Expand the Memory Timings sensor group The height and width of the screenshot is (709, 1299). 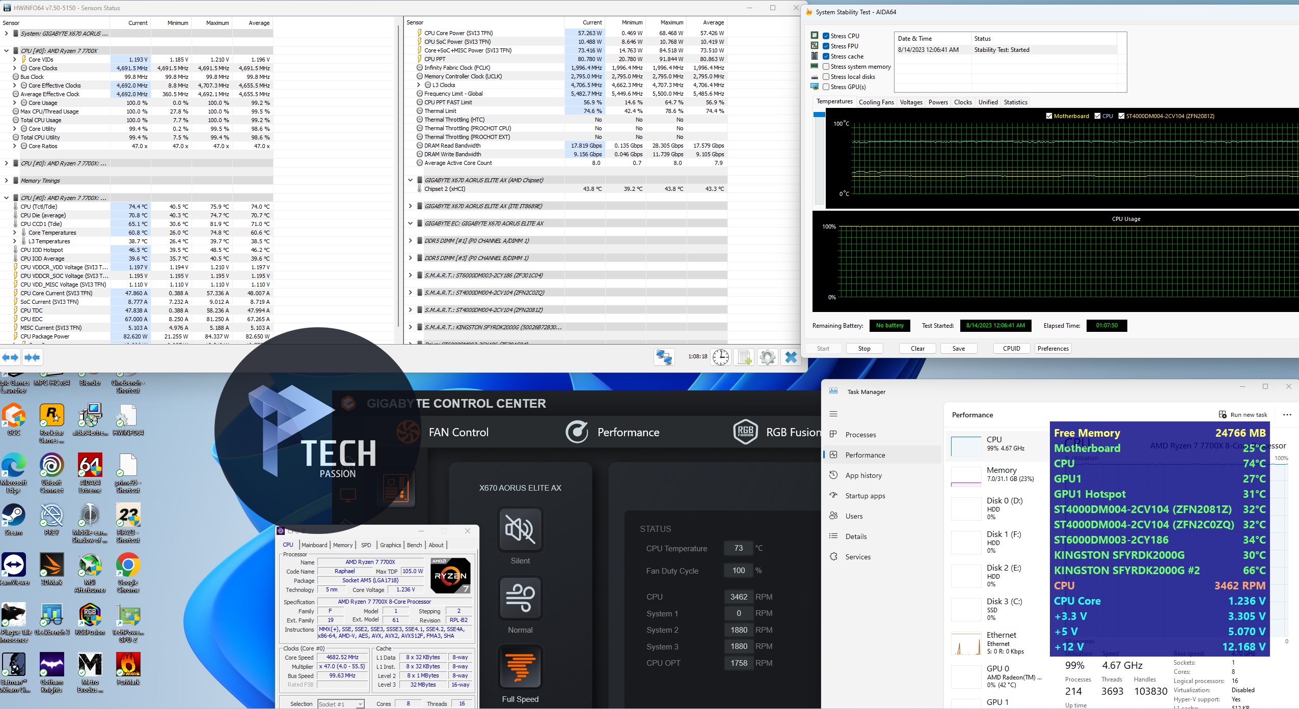[6, 181]
